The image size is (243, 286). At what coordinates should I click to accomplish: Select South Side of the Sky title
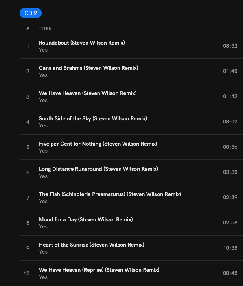tap(93, 118)
